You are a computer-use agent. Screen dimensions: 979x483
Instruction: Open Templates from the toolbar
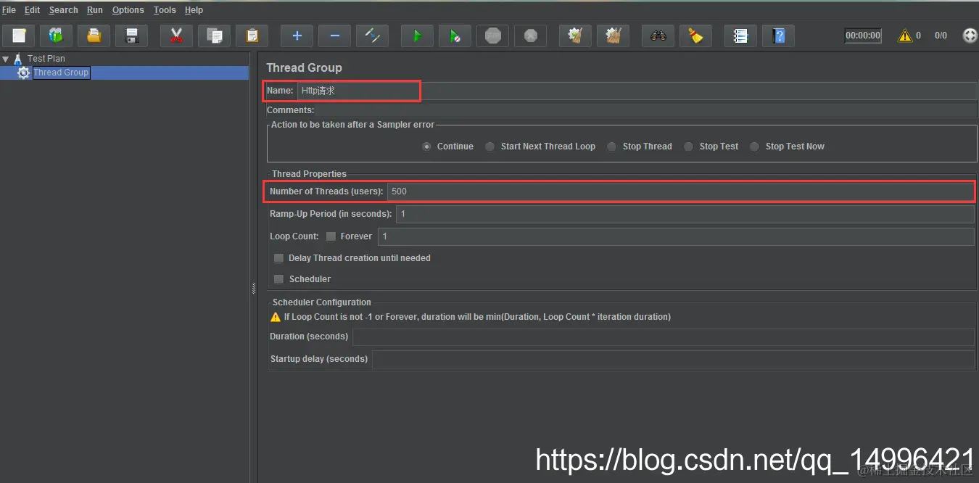point(56,36)
